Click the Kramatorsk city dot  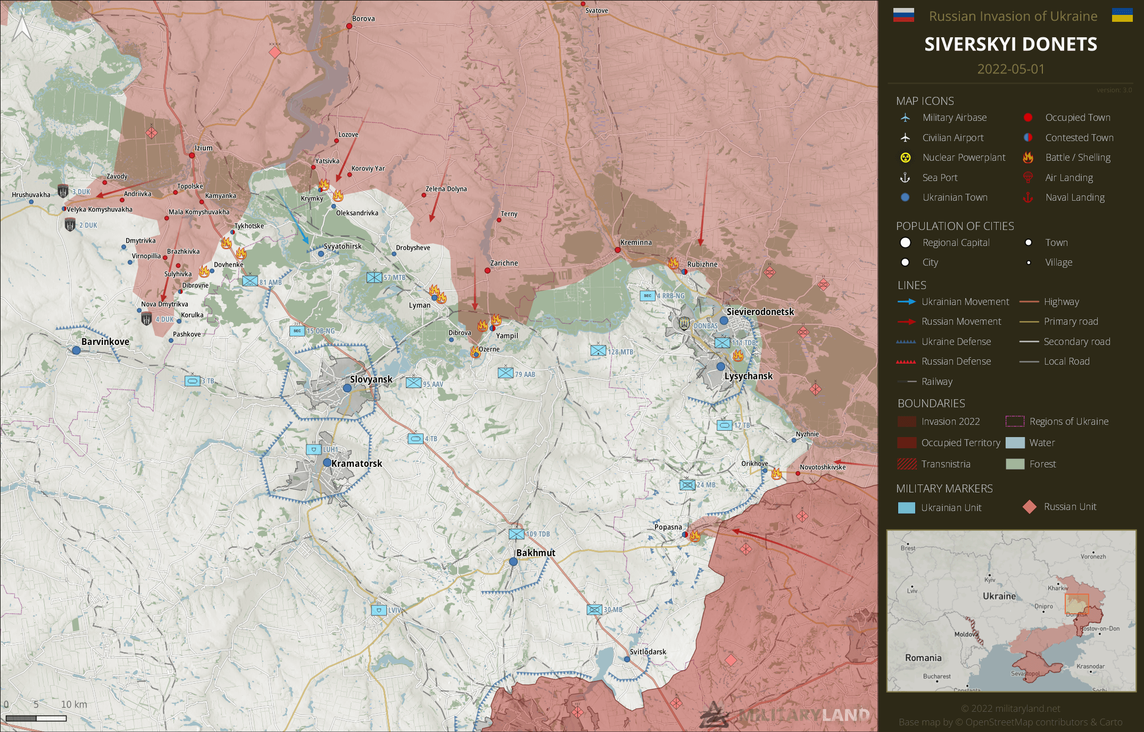click(327, 463)
